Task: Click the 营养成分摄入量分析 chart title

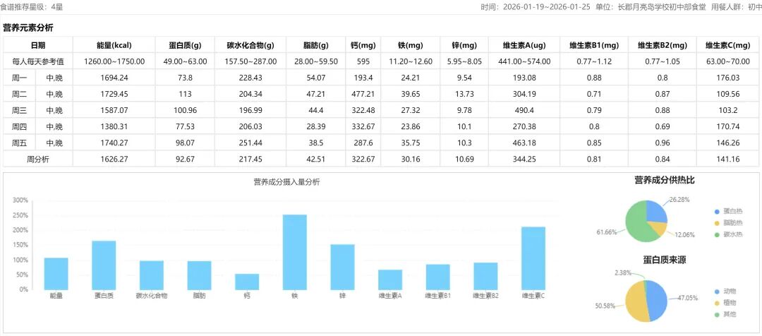Action: click(x=286, y=182)
